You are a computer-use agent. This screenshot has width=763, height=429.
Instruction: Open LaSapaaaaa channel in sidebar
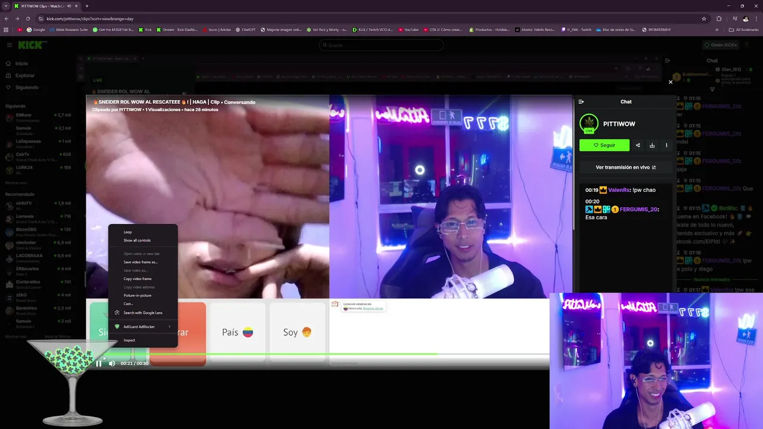[39, 143]
